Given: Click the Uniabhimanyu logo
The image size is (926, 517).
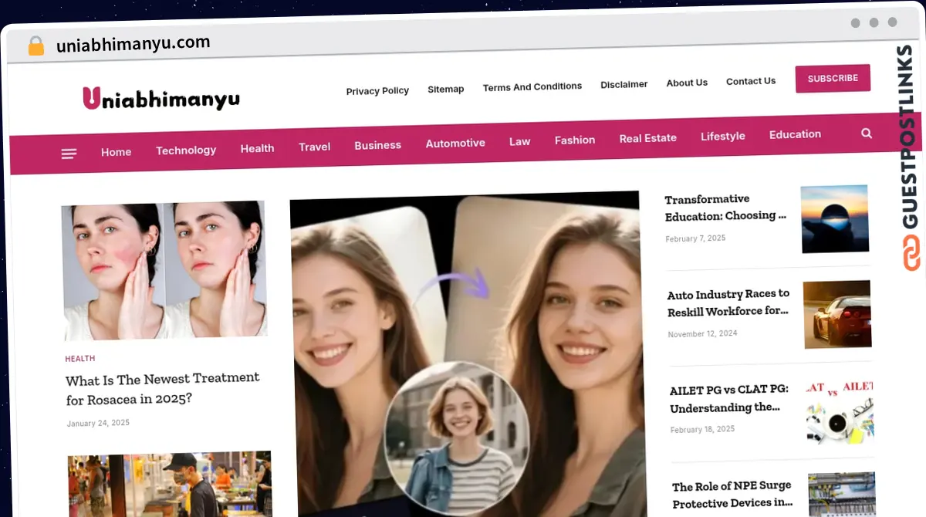Looking at the screenshot, I should (161, 97).
